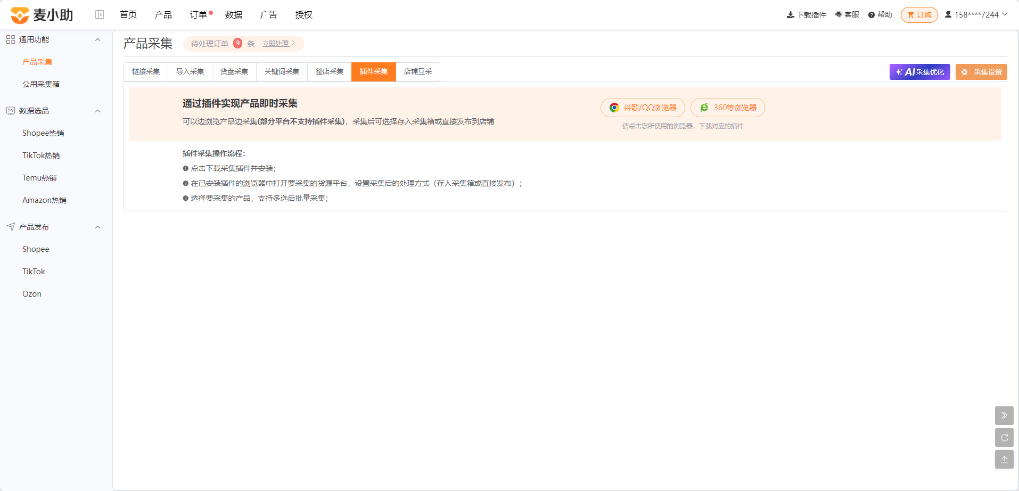Open the 产品 menu
The height and width of the screenshot is (491, 1019).
click(163, 15)
